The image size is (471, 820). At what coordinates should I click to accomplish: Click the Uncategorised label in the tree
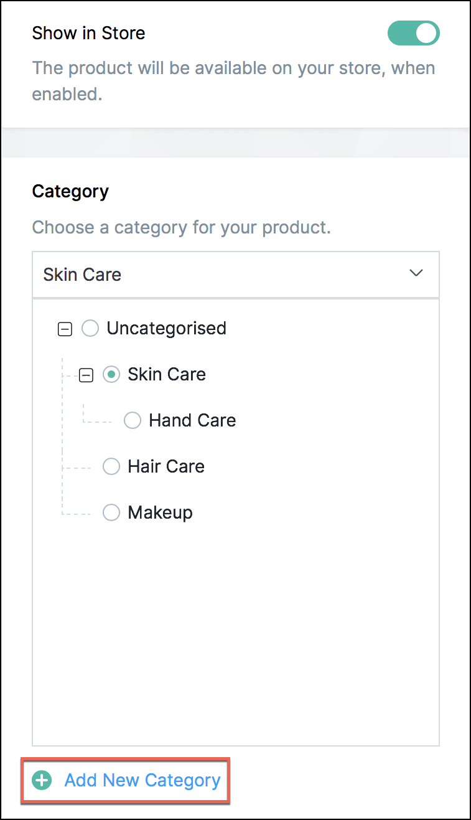coord(166,328)
